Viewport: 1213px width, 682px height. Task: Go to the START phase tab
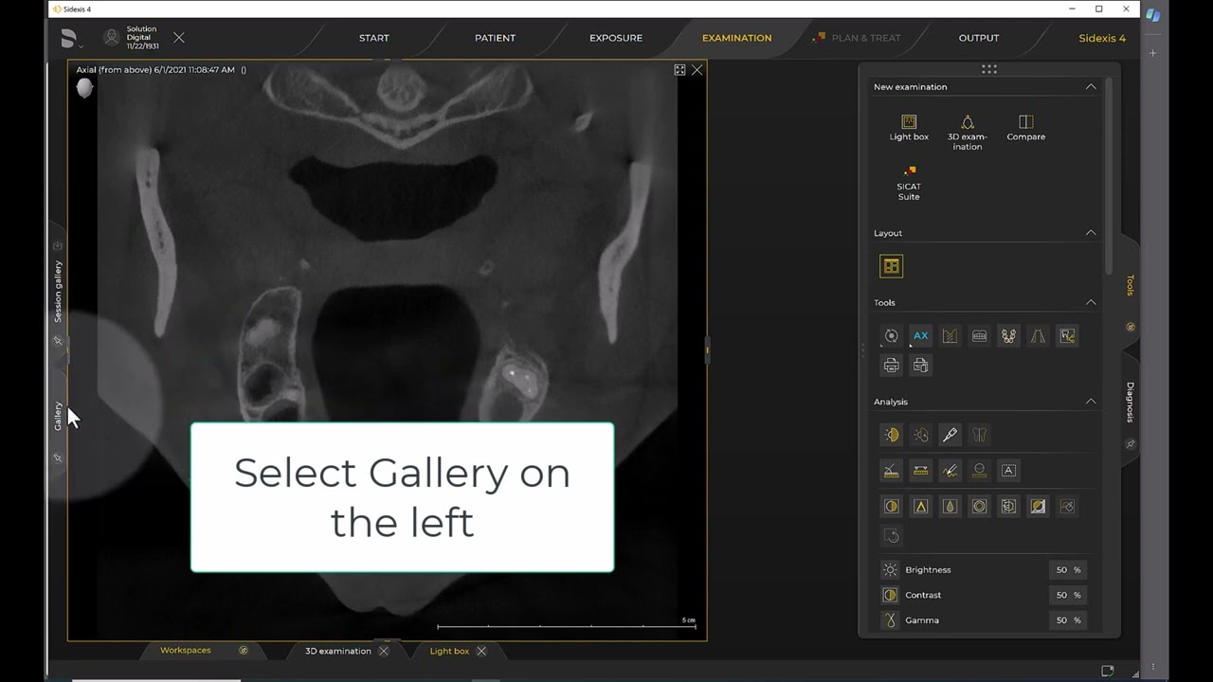[373, 38]
